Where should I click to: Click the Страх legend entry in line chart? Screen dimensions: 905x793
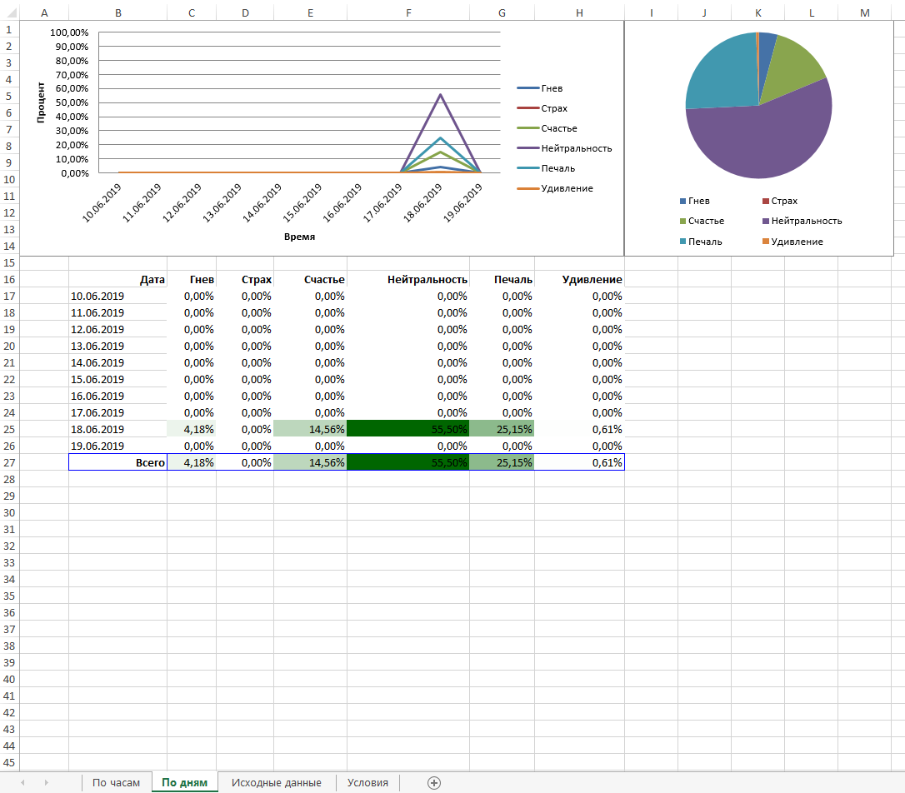(542, 108)
